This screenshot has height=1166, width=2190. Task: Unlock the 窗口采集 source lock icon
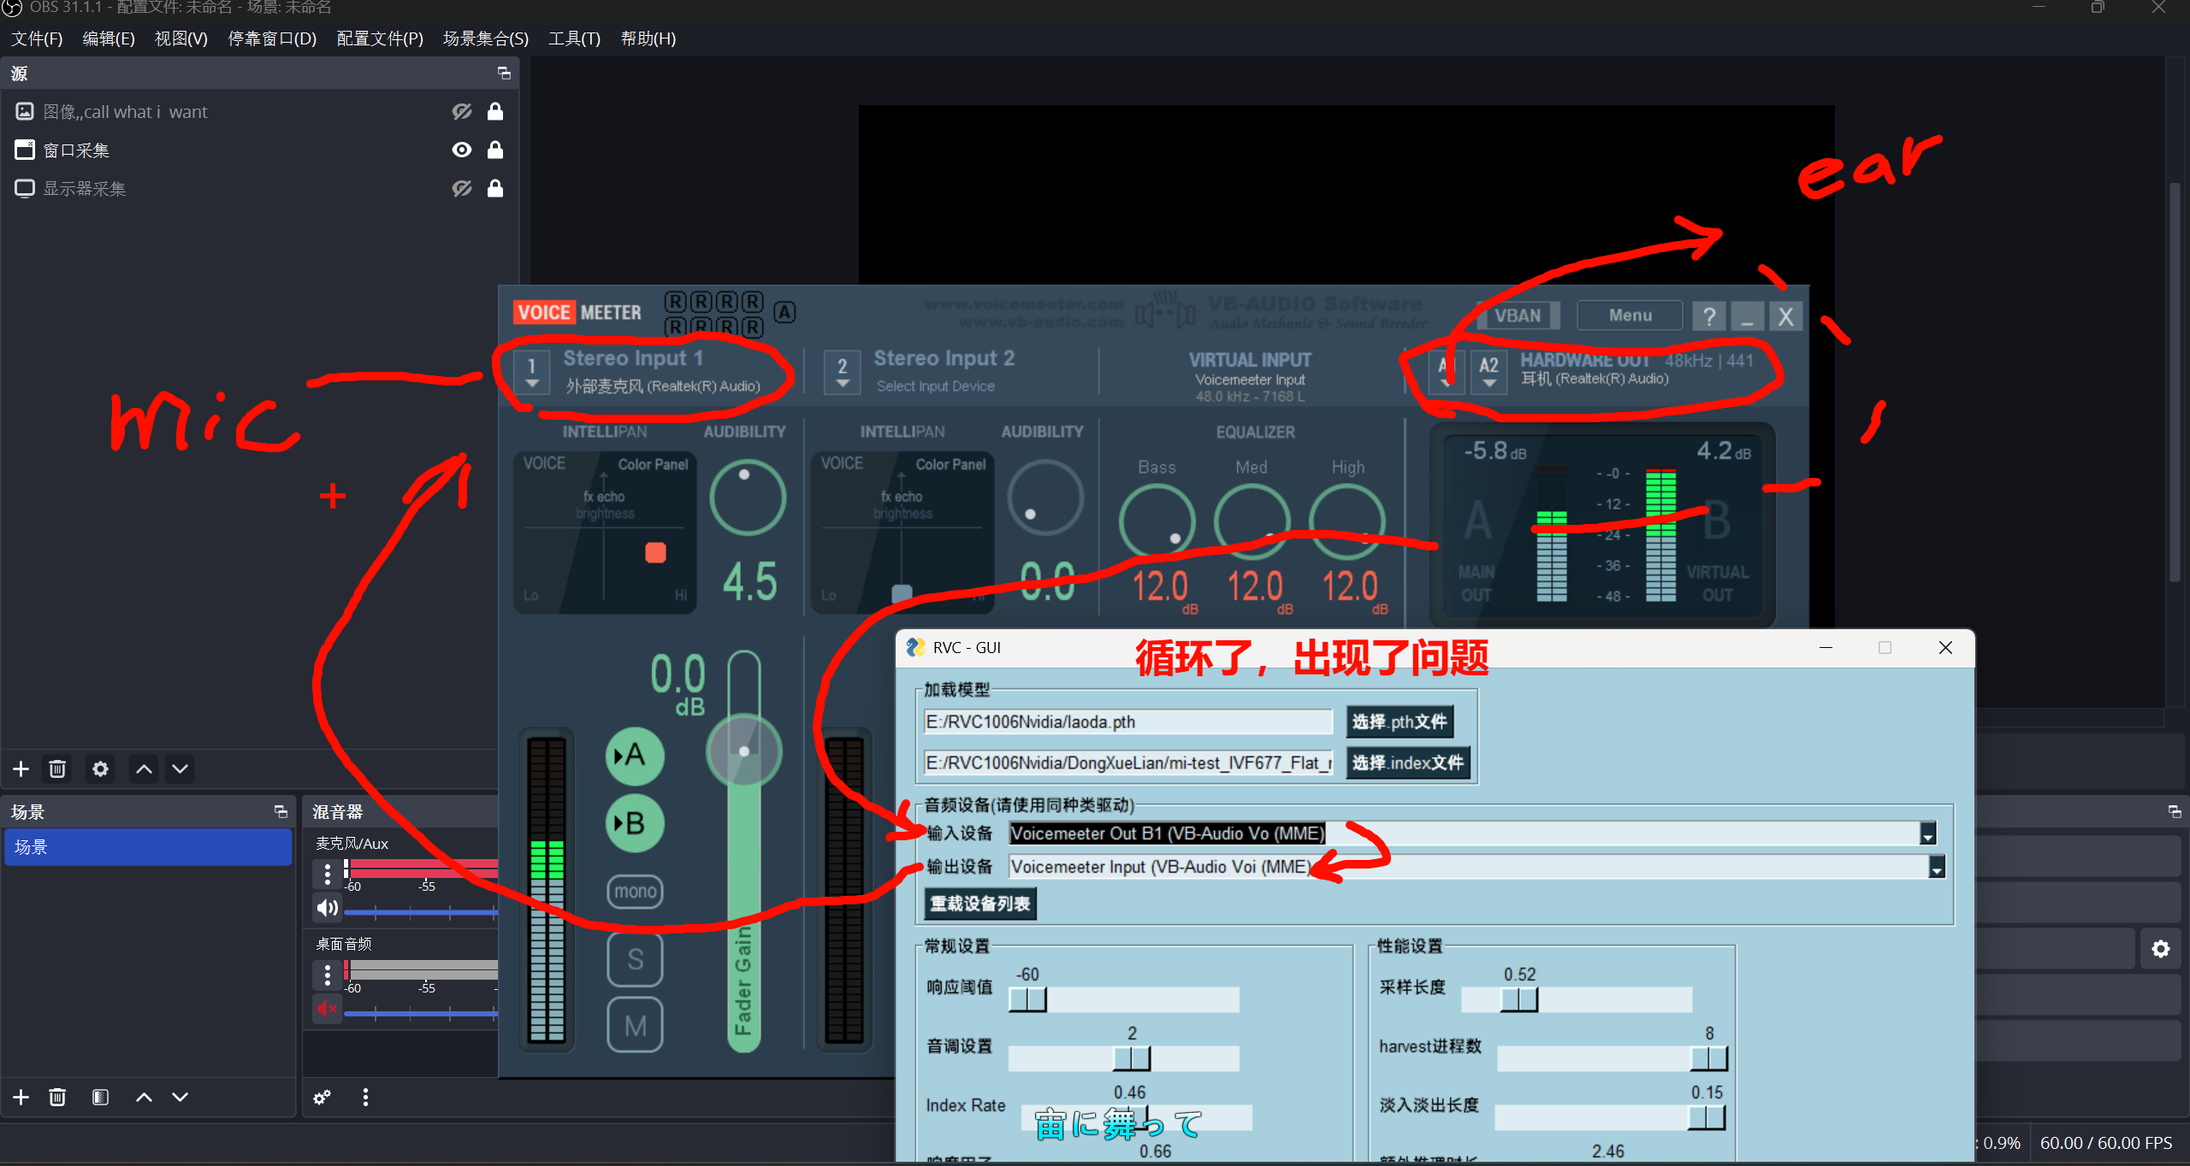coord(495,150)
